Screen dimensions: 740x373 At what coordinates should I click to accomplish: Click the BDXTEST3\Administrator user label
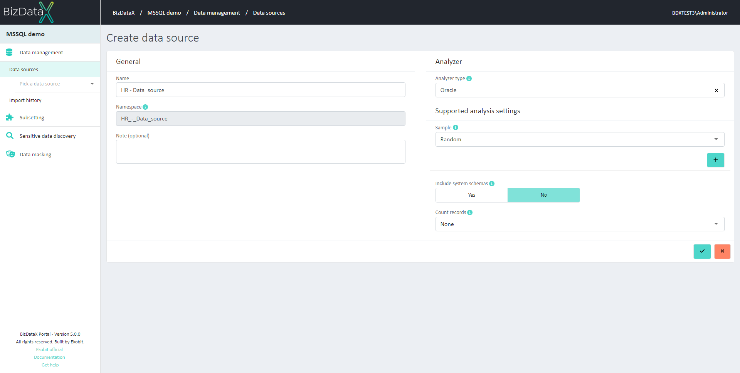pos(700,13)
